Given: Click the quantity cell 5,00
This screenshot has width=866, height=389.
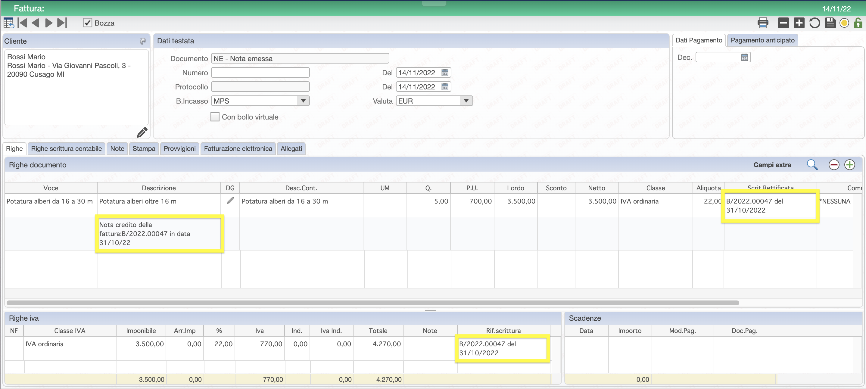Looking at the screenshot, I should (x=428, y=205).
